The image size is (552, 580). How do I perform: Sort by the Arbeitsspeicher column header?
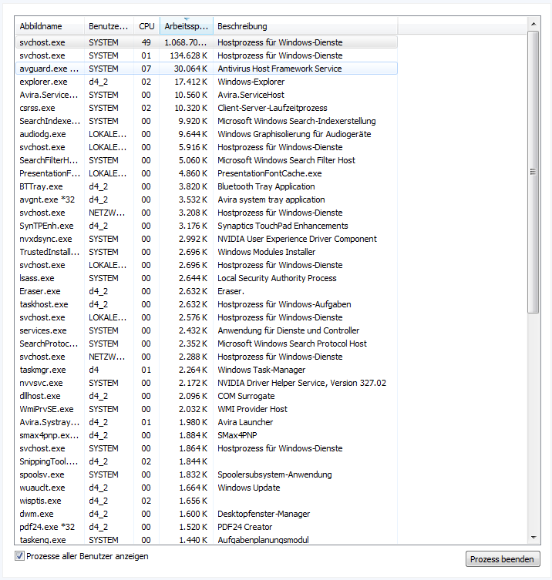[x=187, y=26]
